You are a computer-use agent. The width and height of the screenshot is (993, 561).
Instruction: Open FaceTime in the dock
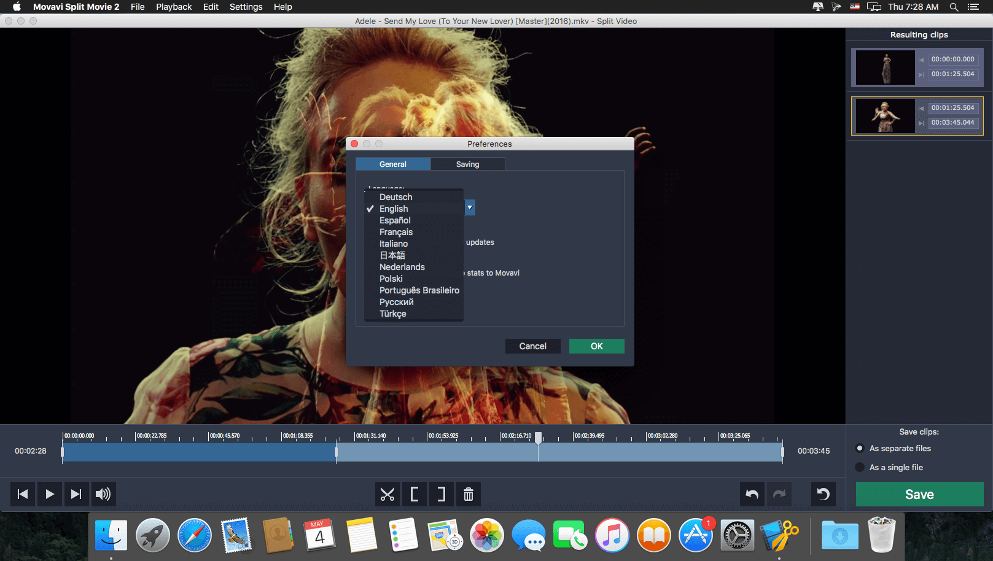point(570,535)
